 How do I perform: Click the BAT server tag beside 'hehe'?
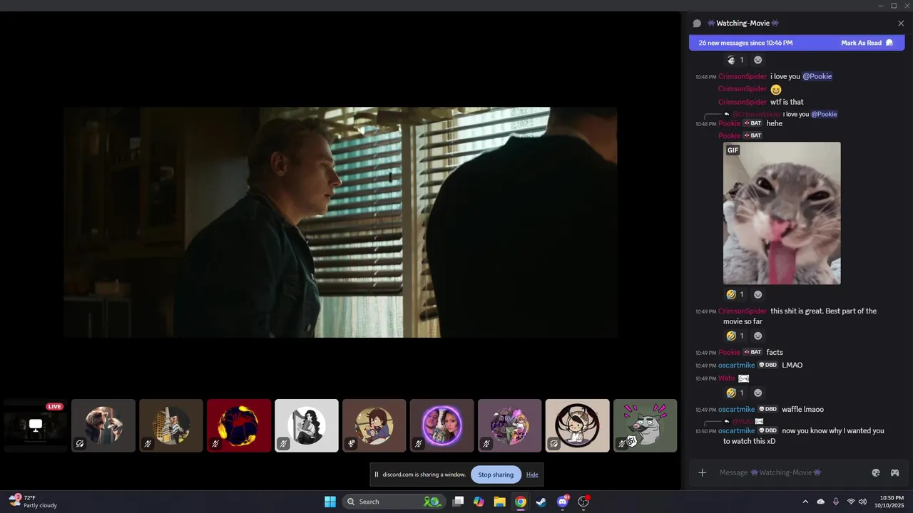(753, 123)
